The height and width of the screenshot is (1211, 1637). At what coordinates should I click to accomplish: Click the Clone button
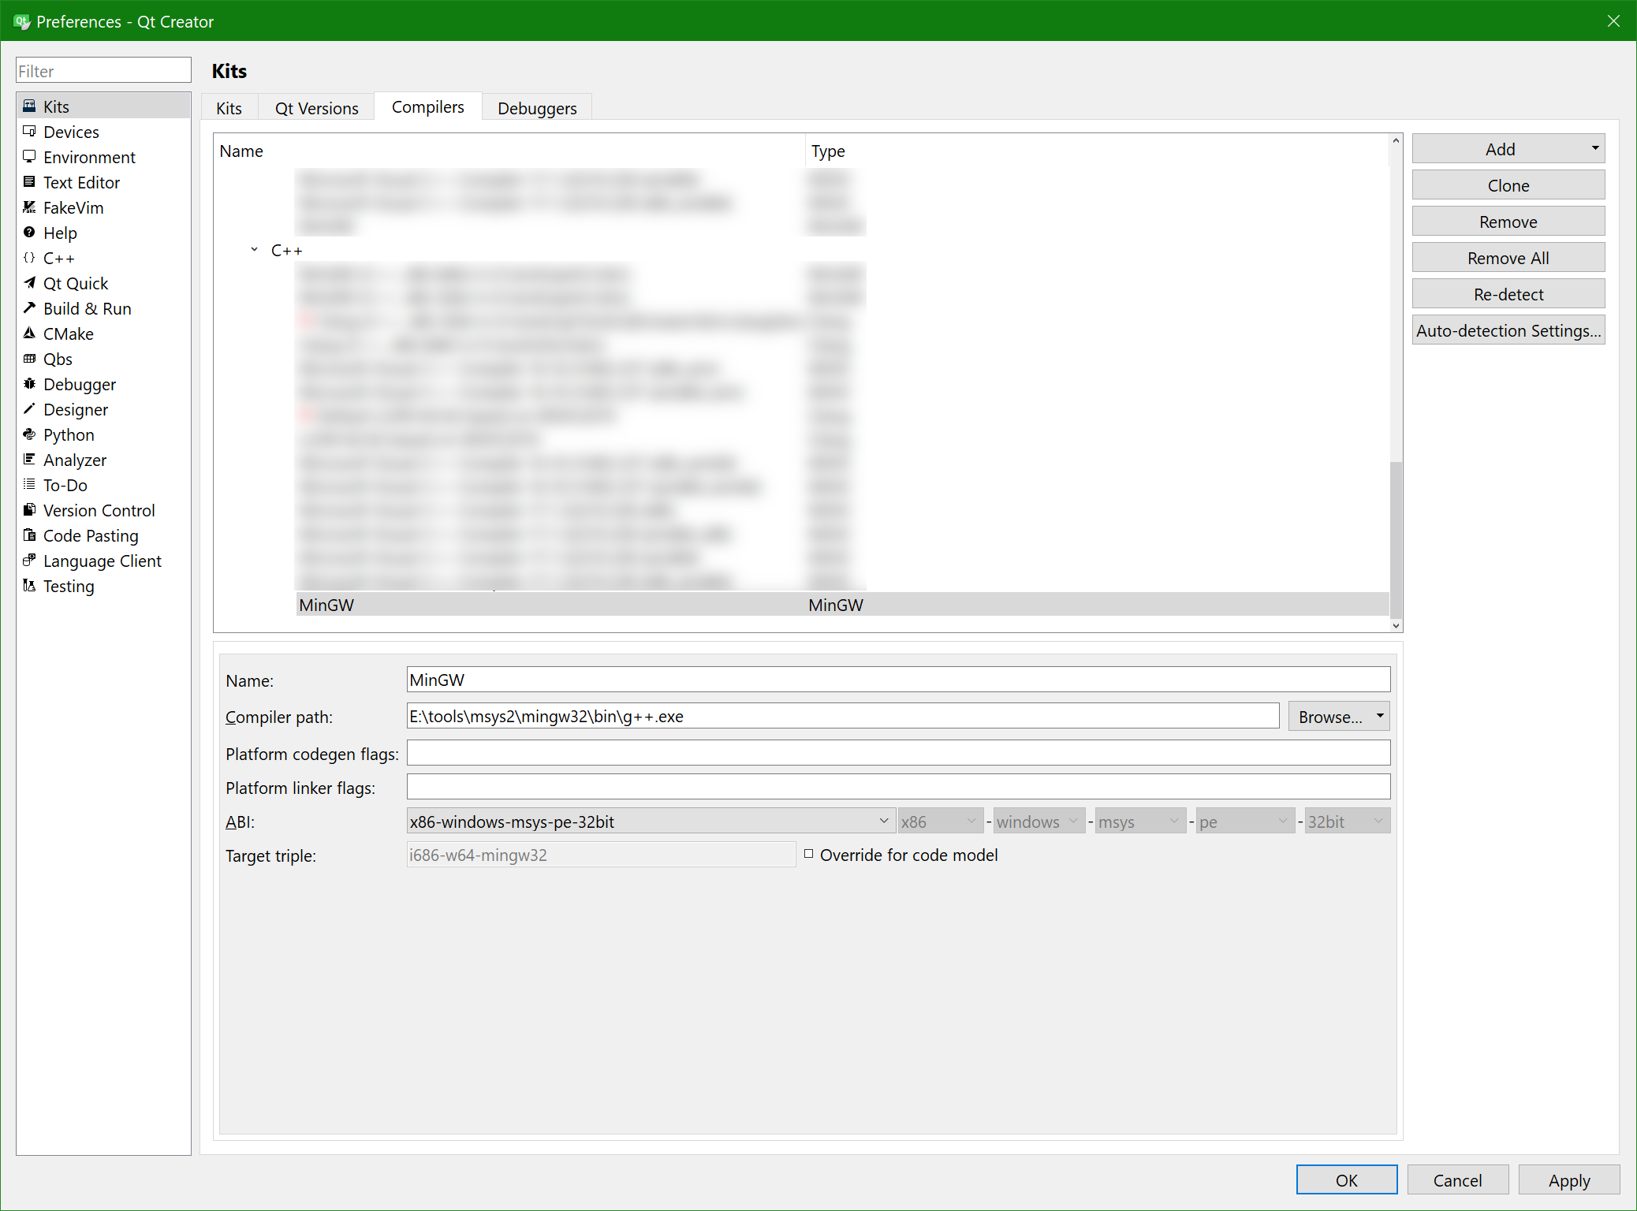(x=1508, y=185)
